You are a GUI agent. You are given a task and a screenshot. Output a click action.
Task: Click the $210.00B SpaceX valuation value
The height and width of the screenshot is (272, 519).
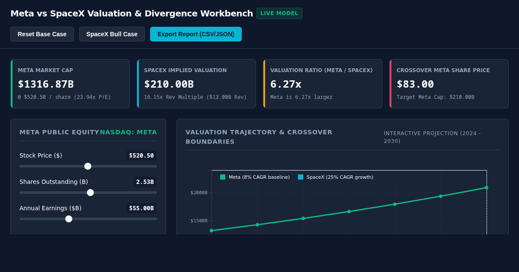pos(169,84)
